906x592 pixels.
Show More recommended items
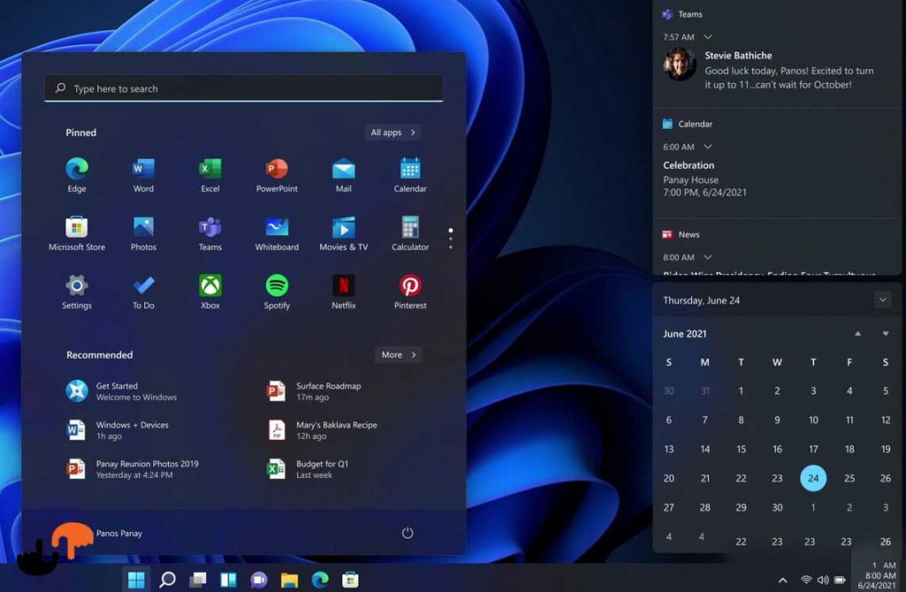399,354
